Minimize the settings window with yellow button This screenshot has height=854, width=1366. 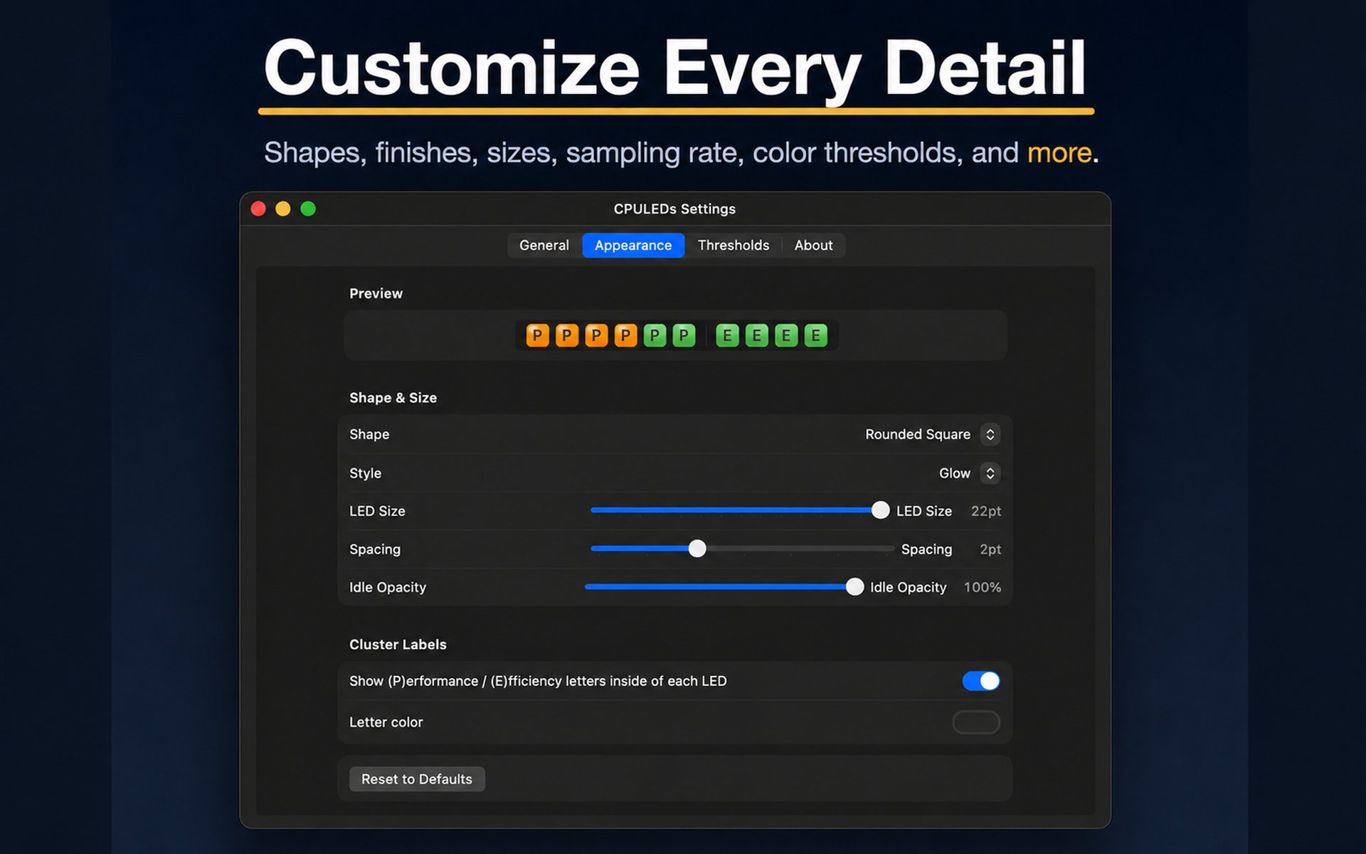tap(283, 209)
